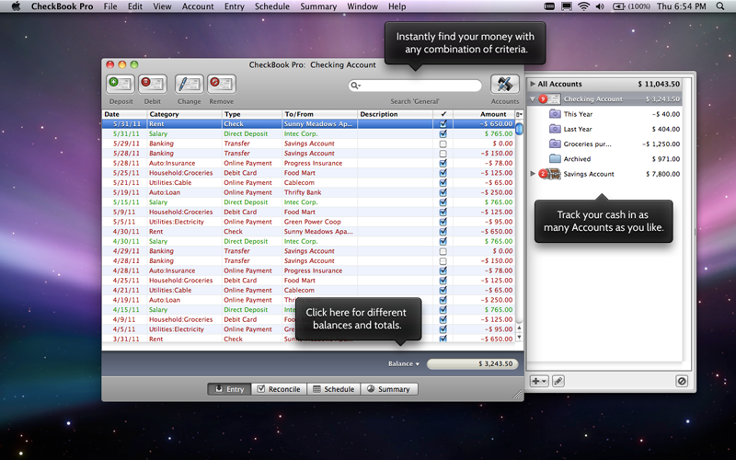Open Spotlight search in menu bar
The height and width of the screenshot is (460, 736).
point(720,6)
